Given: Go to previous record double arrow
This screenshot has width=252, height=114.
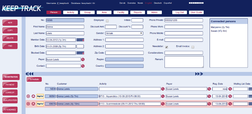Looking at the screenshot, I should point(31,74).
